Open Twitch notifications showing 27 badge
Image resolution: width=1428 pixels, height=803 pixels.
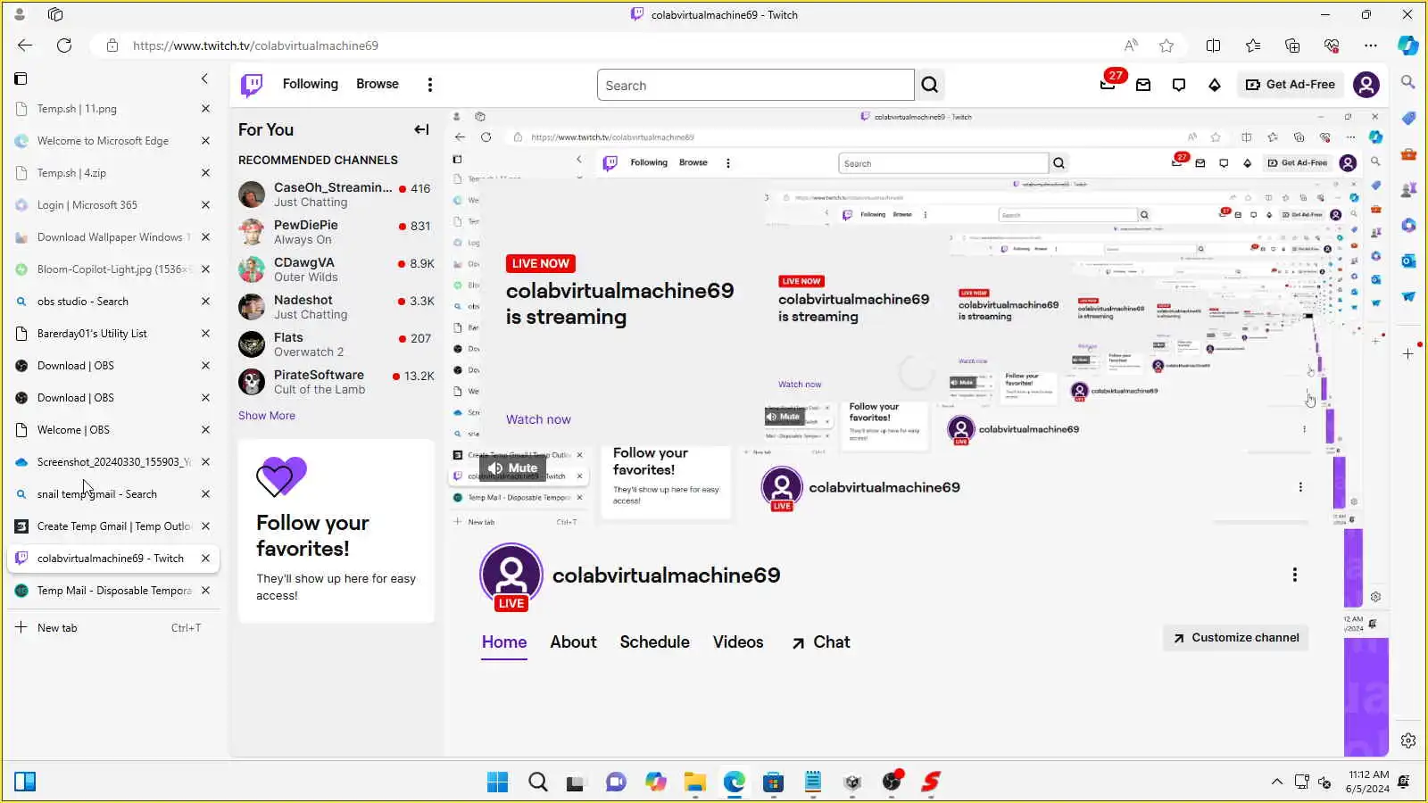[1108, 84]
